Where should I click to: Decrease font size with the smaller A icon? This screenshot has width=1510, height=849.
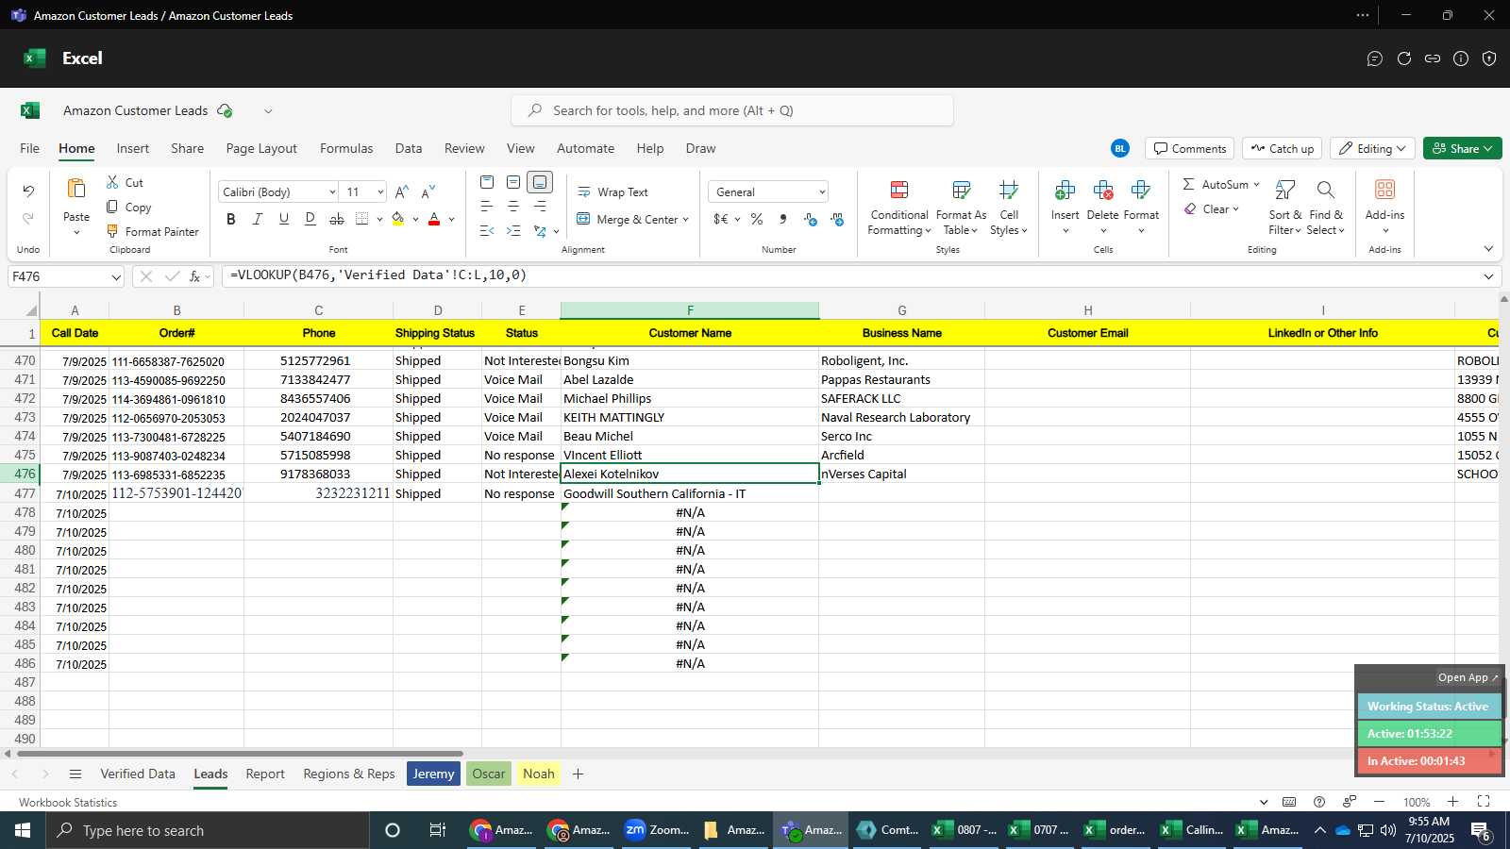pyautogui.click(x=428, y=191)
